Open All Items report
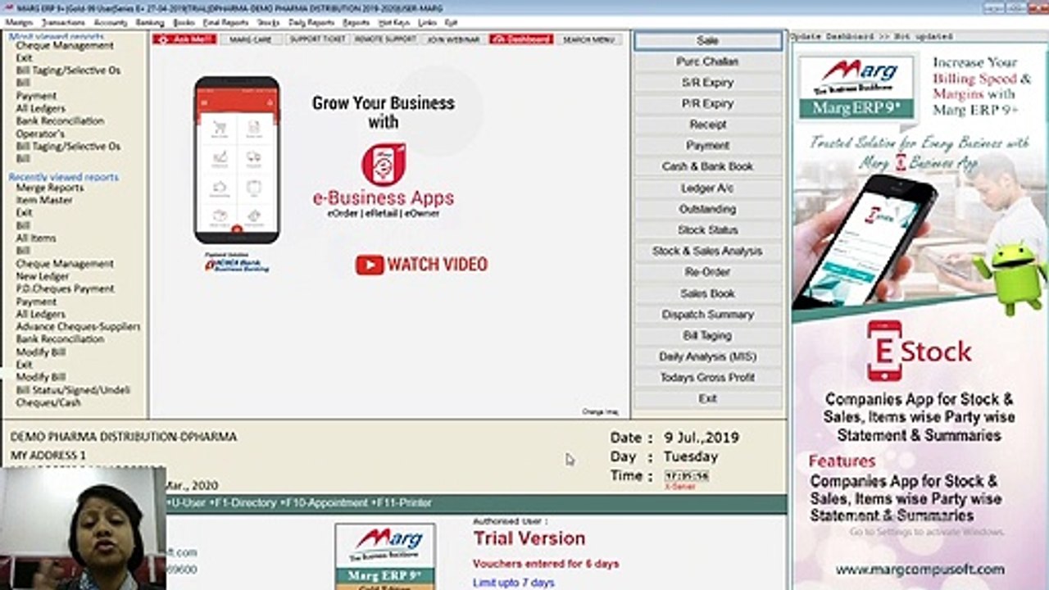The width and height of the screenshot is (1049, 590). [36, 238]
